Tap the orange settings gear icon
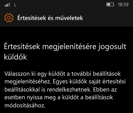 (x=9, y=18)
